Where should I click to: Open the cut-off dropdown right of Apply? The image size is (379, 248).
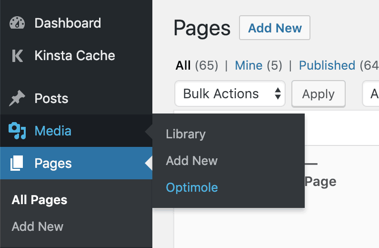coord(371,93)
